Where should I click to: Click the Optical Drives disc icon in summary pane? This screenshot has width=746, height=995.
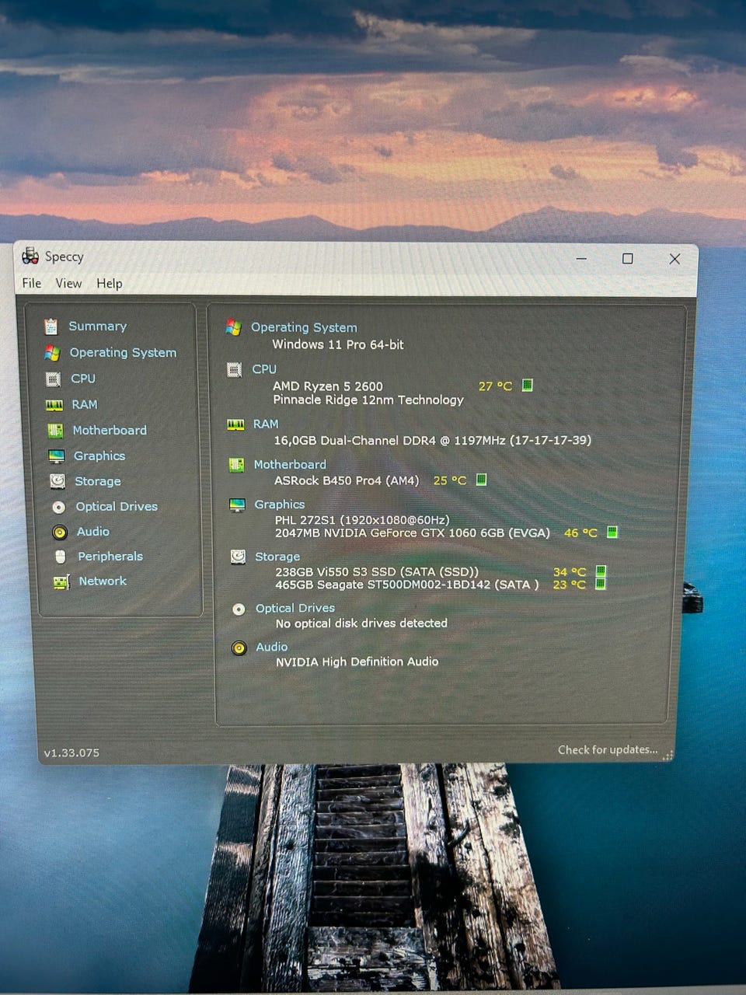click(239, 609)
